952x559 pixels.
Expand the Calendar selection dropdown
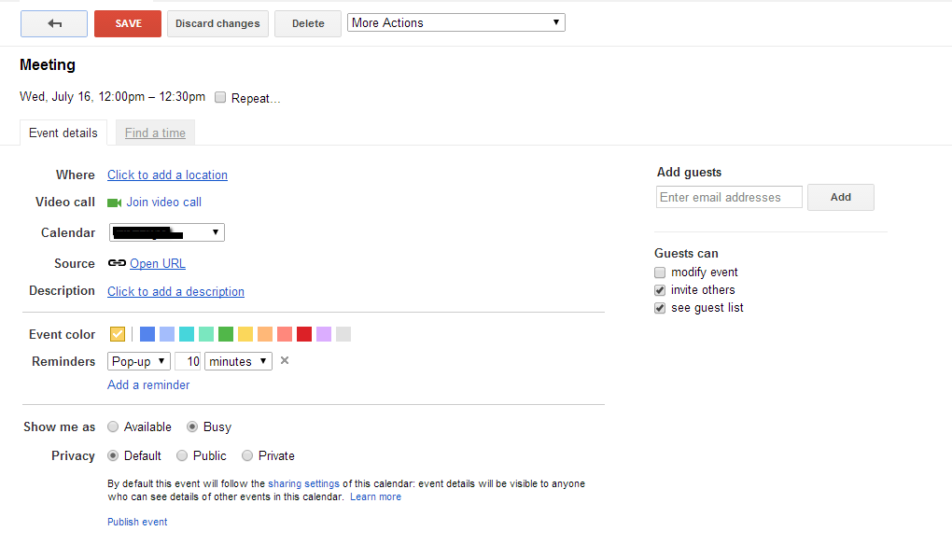(167, 232)
